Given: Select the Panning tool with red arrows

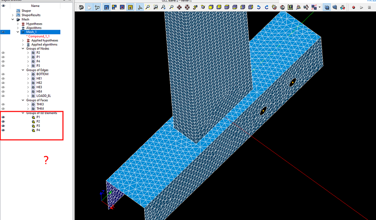Looking at the screenshot, I should click(179, 7).
